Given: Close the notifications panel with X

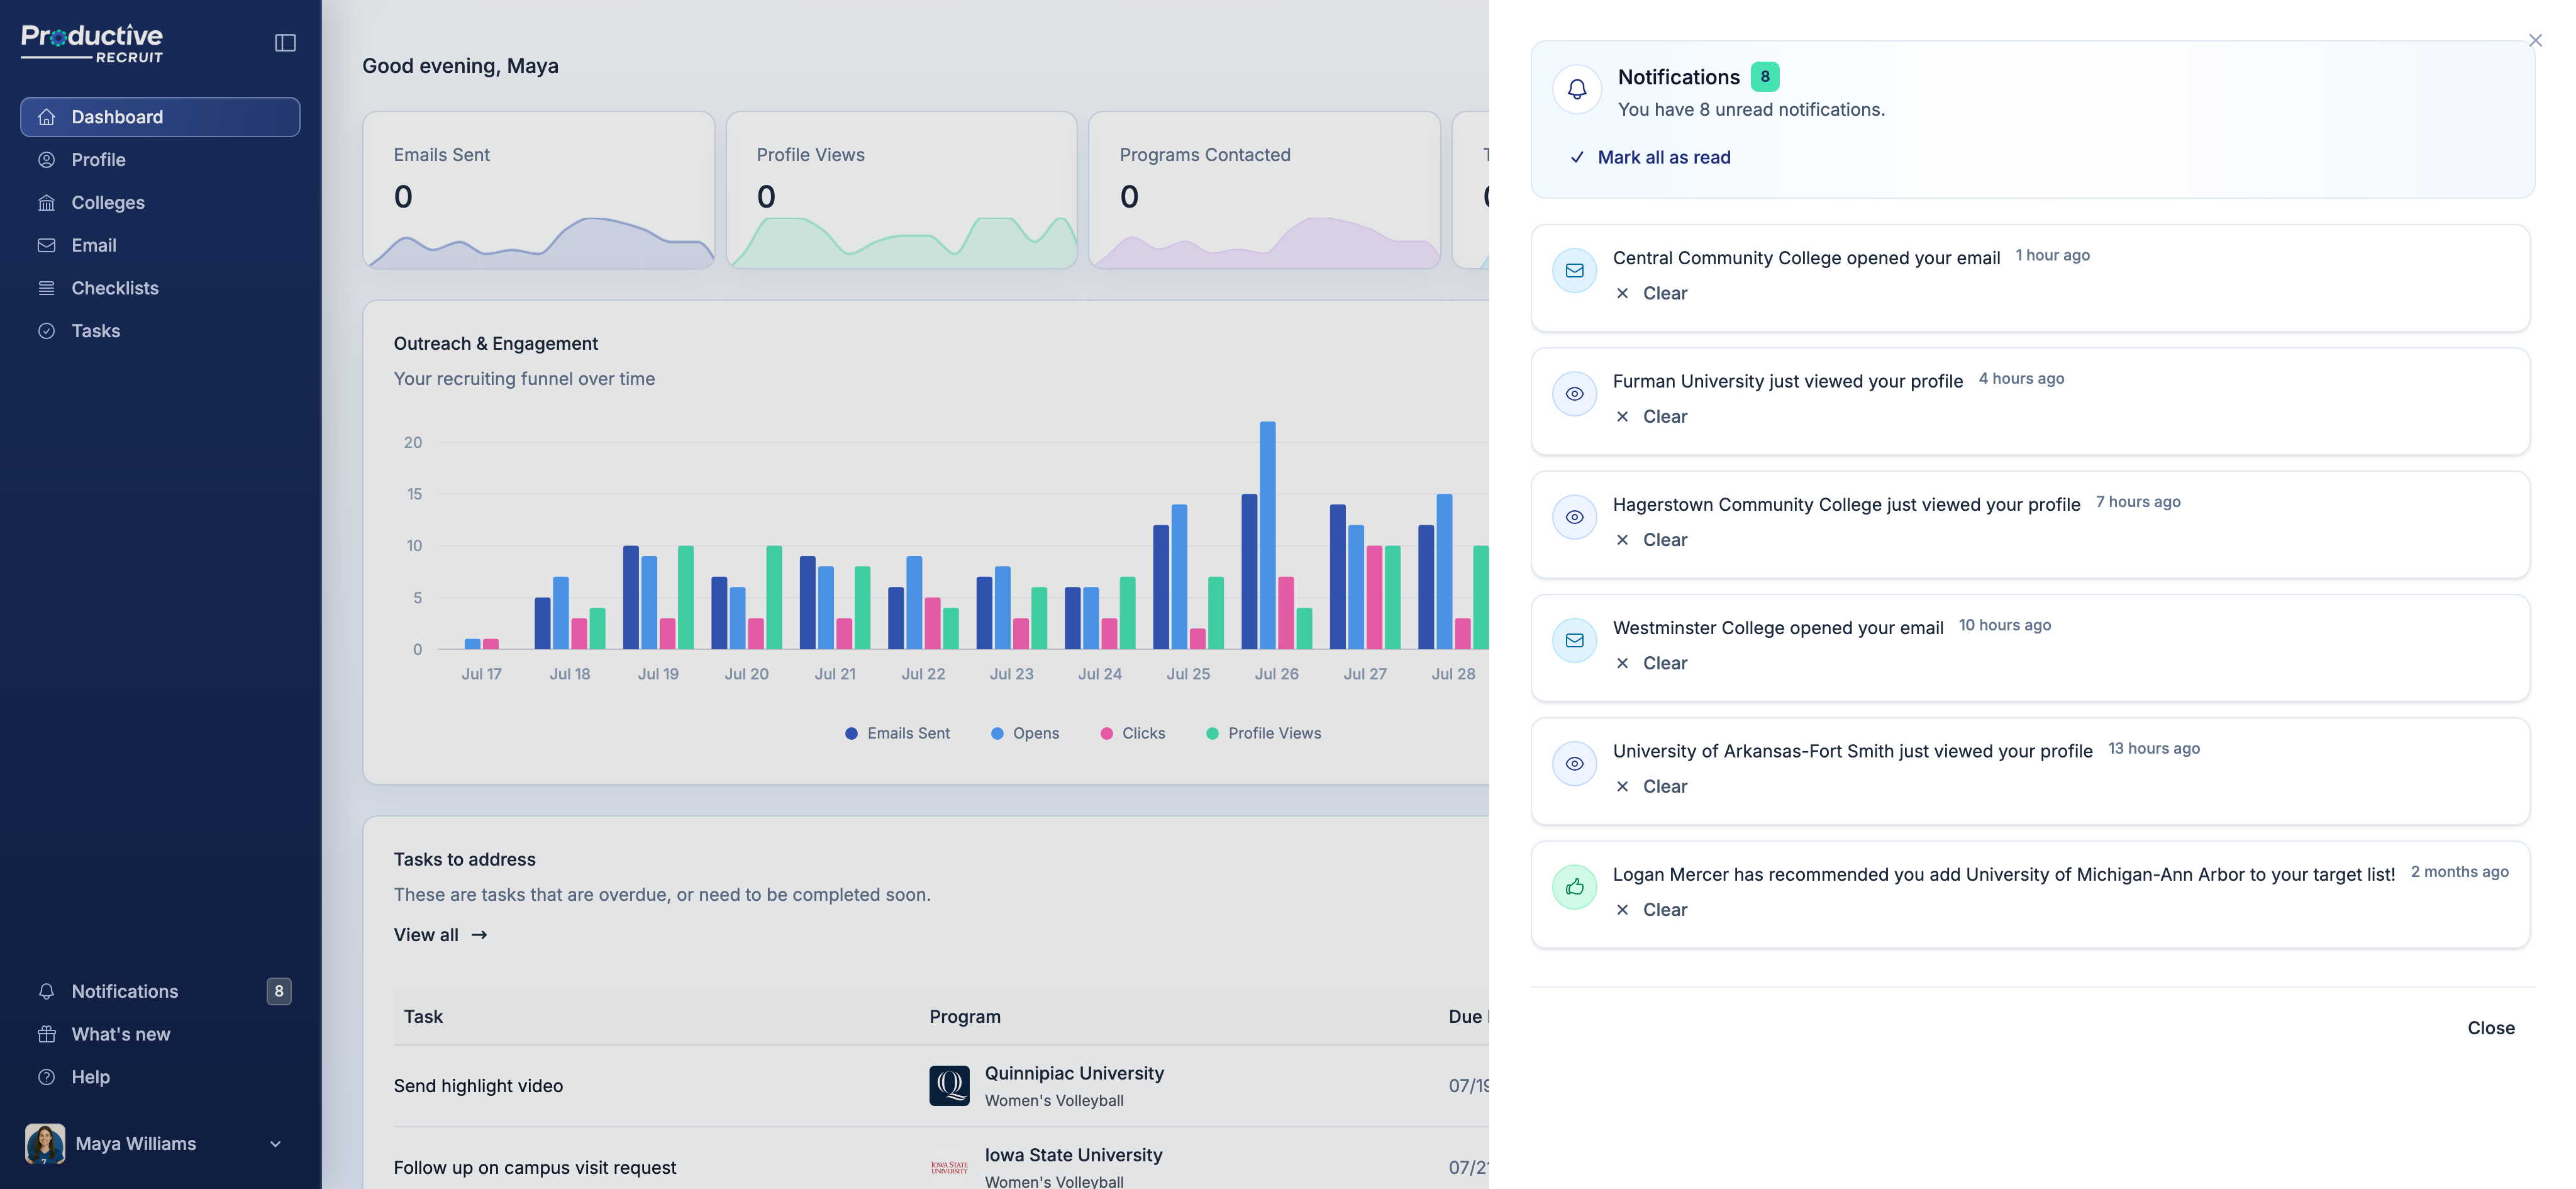Looking at the screenshot, I should point(2535,40).
